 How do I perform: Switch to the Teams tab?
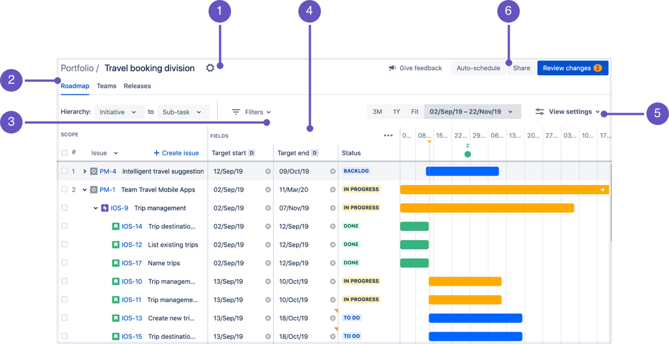click(107, 86)
